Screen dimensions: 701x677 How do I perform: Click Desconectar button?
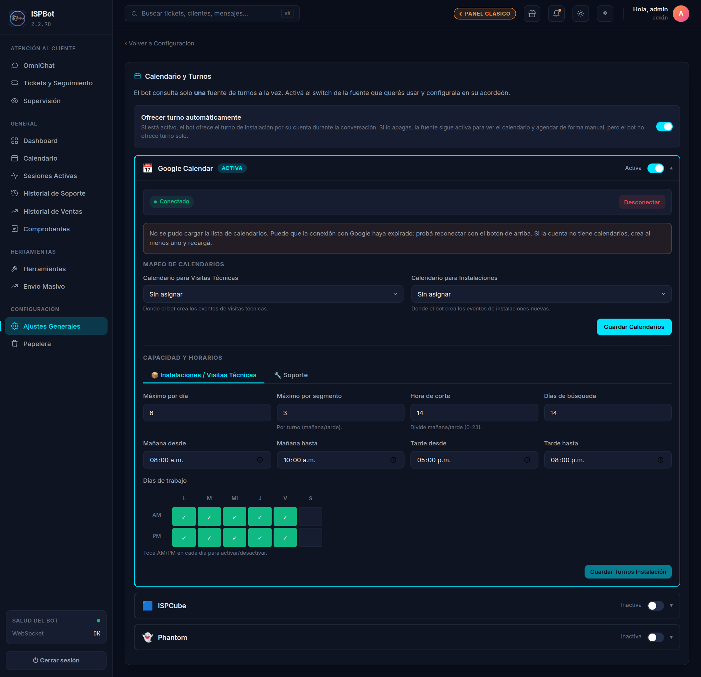[642, 202]
